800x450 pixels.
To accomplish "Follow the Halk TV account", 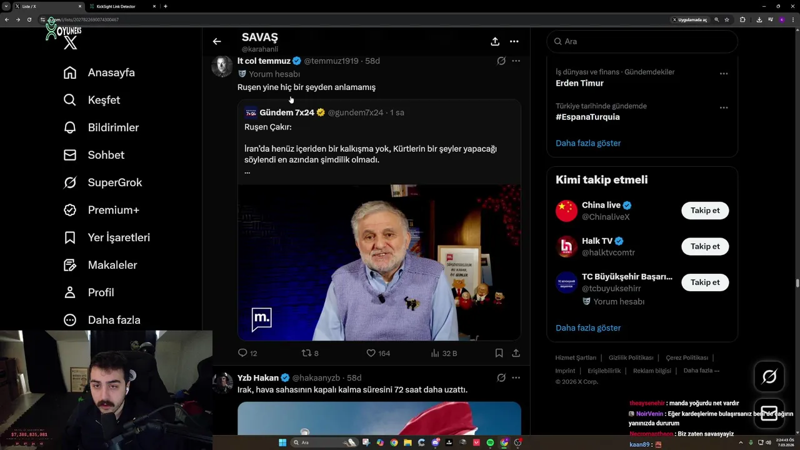I will [705, 246].
